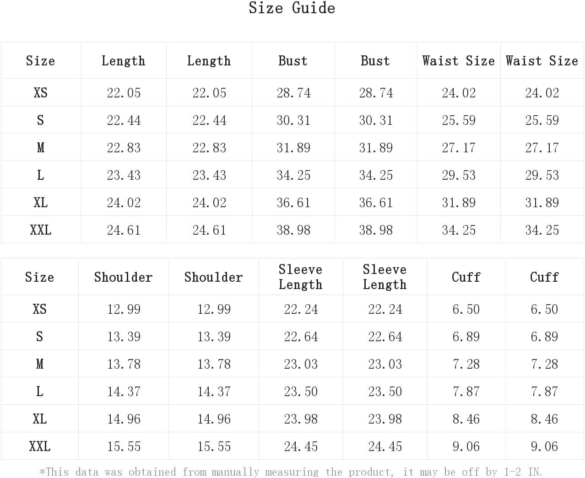
Task: Select the Size header of bottom table
Action: coord(40,277)
